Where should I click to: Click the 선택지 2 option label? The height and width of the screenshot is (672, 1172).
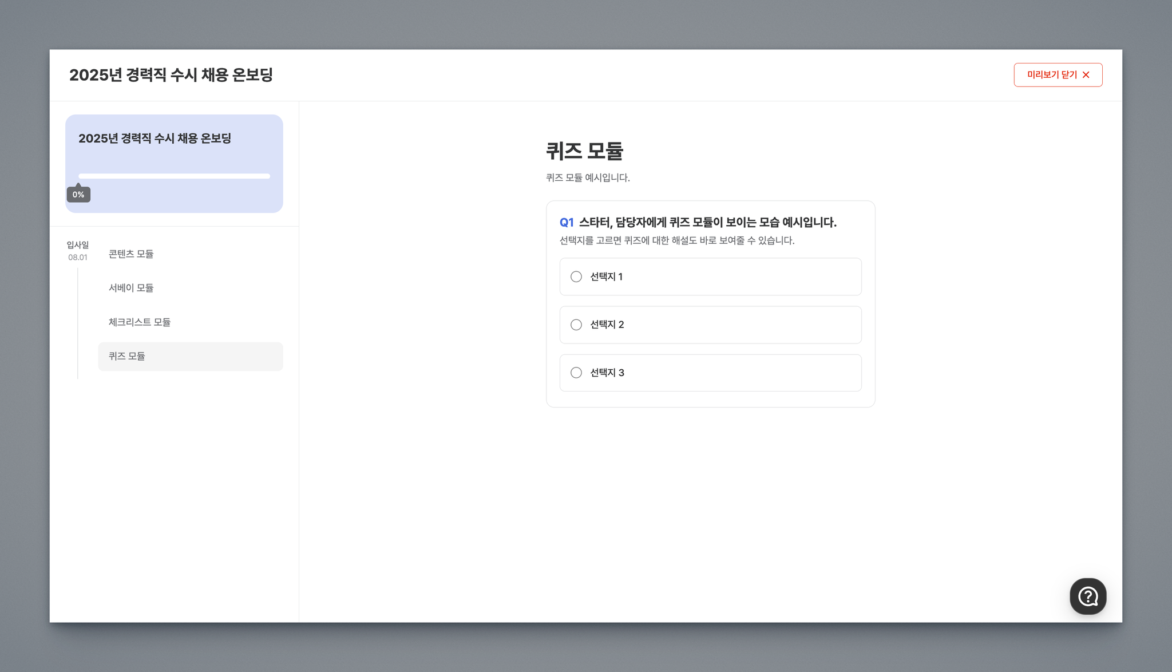point(607,325)
